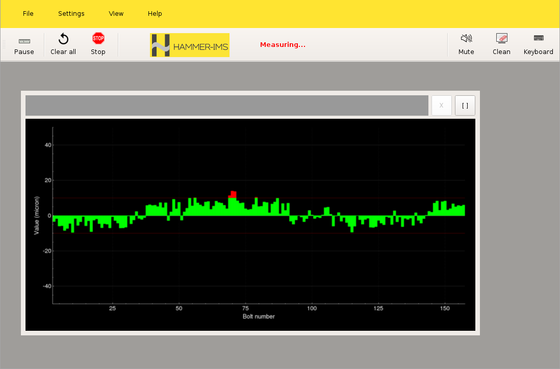Click the Value (micron) axis label
Image resolution: width=560 pixels, height=369 pixels.
[x=37, y=216]
